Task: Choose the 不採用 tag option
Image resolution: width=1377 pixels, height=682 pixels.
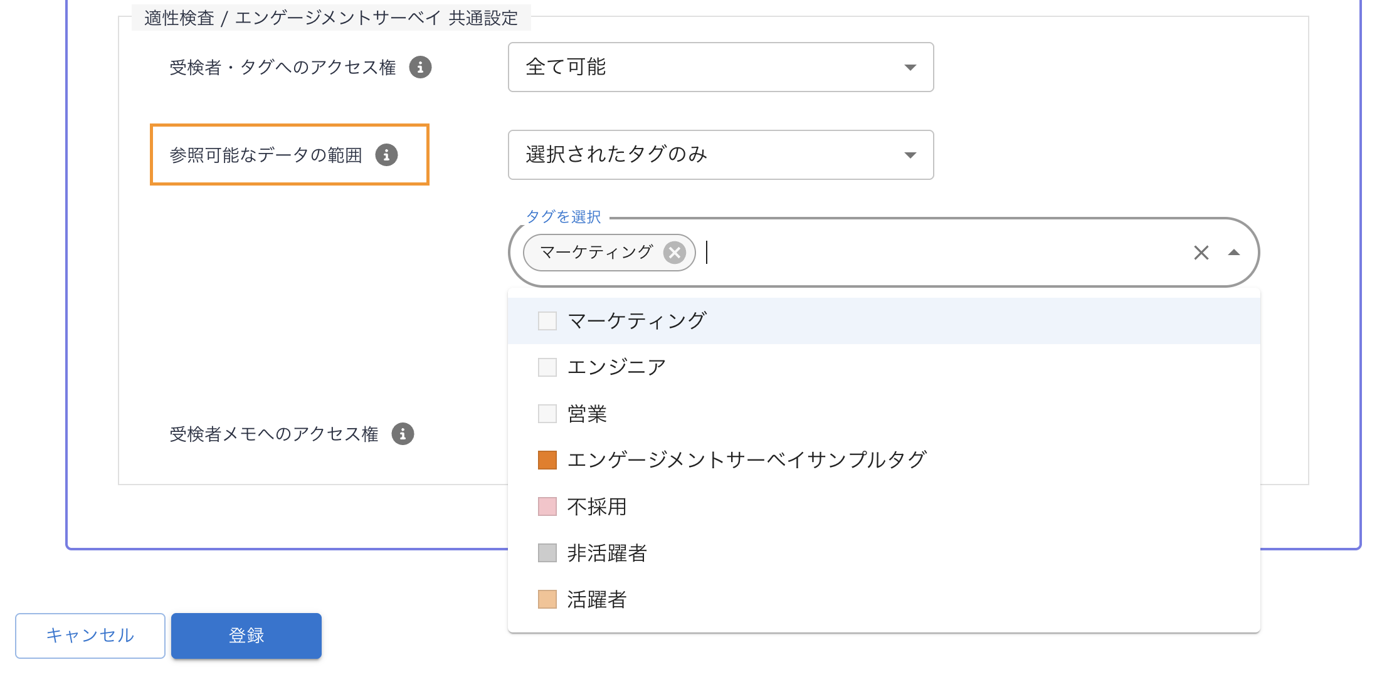Action: (596, 506)
